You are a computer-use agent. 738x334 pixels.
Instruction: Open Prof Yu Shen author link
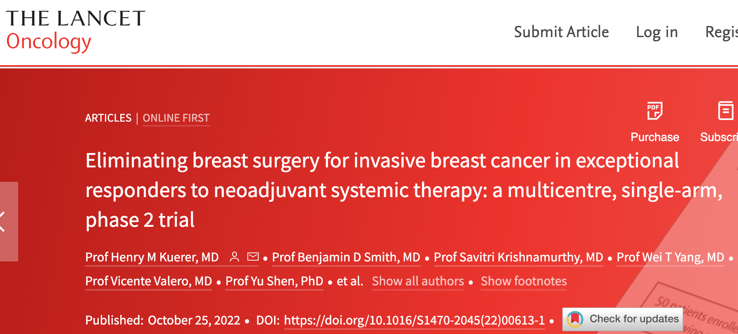point(274,281)
